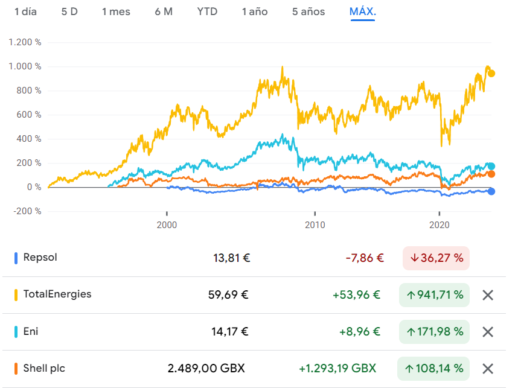
Task: Click the blue Repsol color marker
Action: tap(16, 258)
